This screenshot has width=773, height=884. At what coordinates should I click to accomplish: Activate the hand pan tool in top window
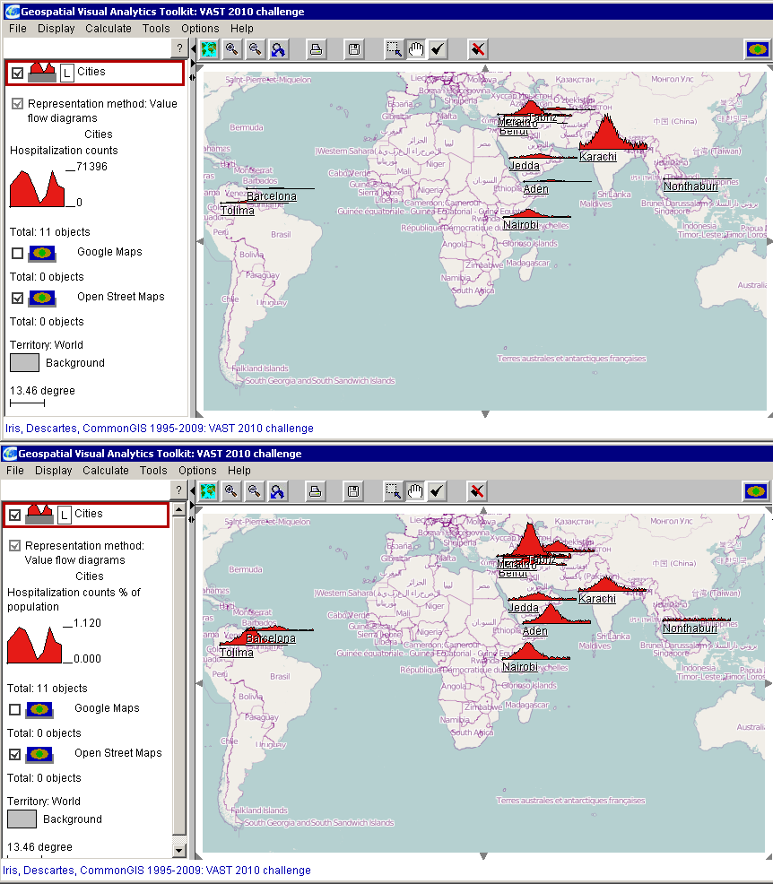[x=415, y=49]
